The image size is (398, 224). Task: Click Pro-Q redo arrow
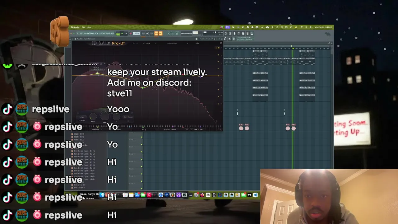pyautogui.click(x=137, y=43)
